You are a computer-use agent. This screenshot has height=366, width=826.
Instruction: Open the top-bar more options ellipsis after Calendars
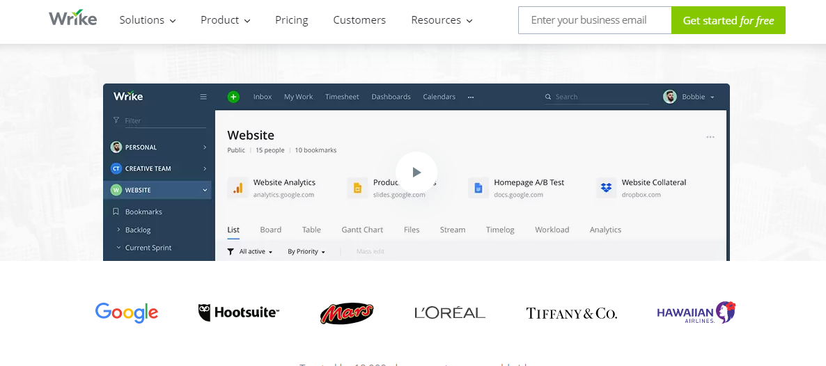click(x=470, y=97)
